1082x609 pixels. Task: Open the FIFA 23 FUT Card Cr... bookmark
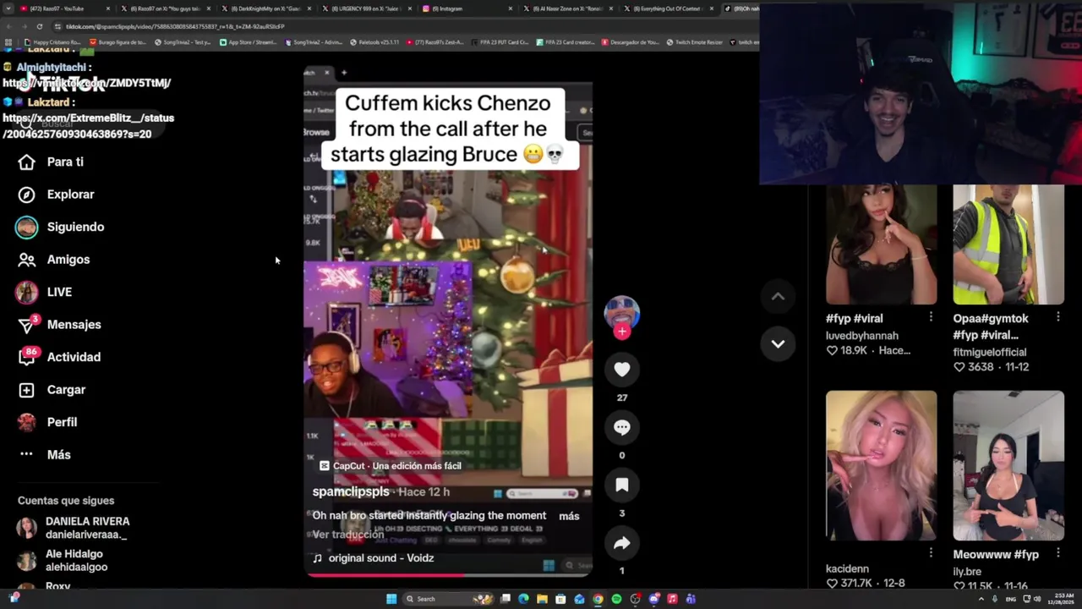click(x=500, y=41)
